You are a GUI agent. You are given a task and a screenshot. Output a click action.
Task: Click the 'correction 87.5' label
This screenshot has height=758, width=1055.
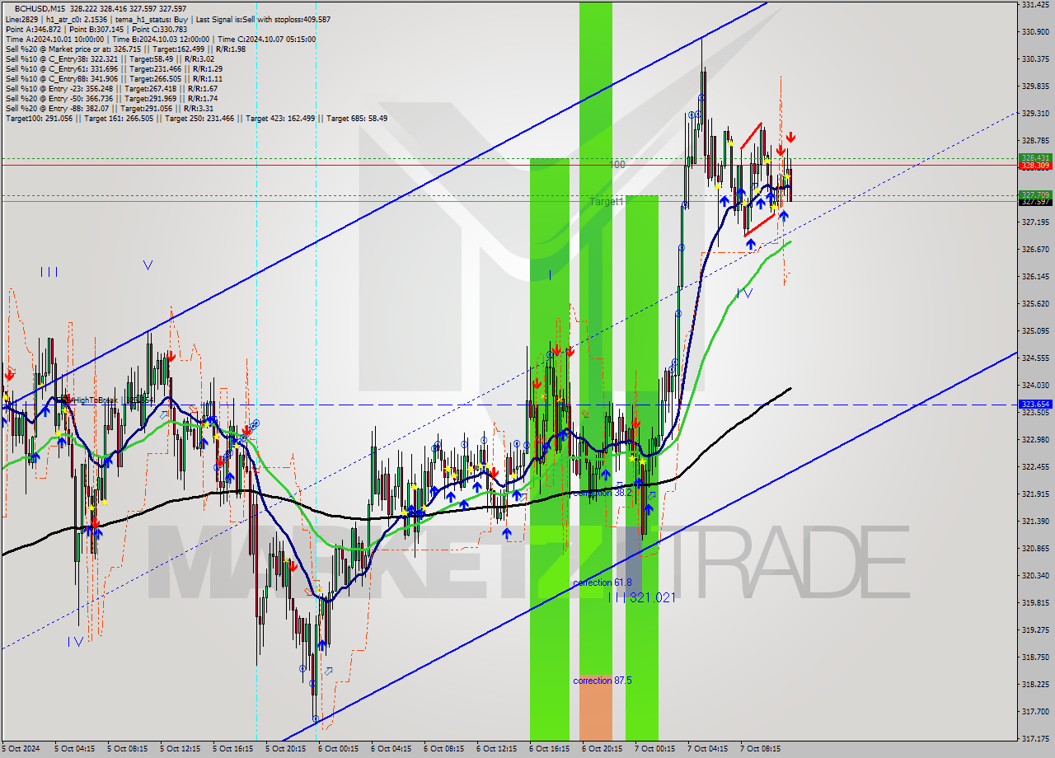point(603,681)
